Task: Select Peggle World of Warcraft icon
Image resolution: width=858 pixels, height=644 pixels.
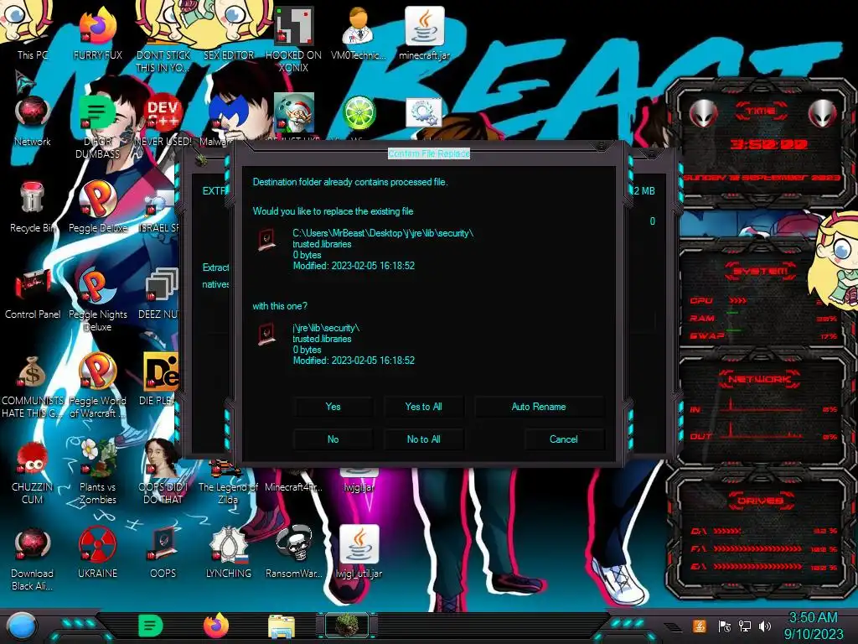Action: coord(97,386)
